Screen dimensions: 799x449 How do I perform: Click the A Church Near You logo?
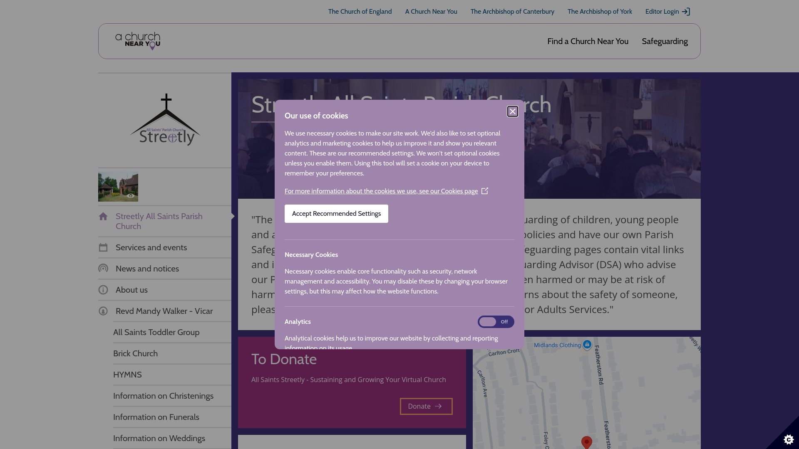(x=138, y=41)
